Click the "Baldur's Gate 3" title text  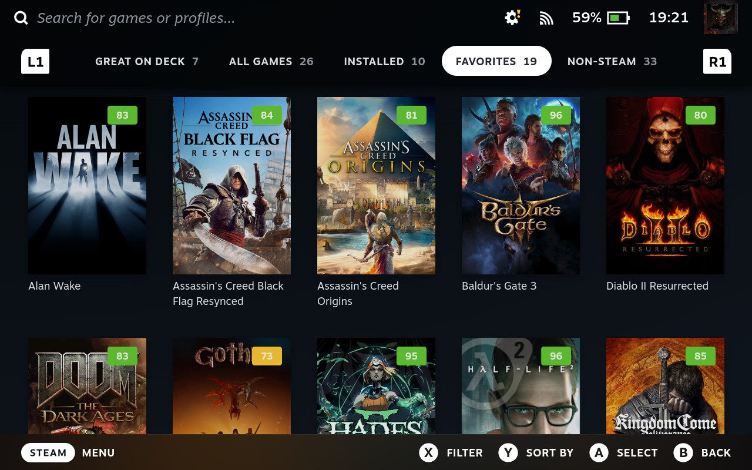point(499,286)
